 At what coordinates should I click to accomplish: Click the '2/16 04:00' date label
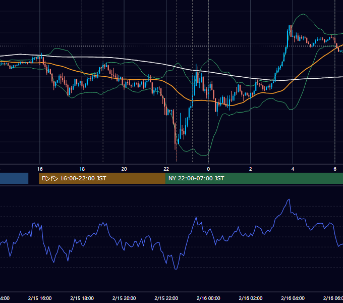(293, 298)
